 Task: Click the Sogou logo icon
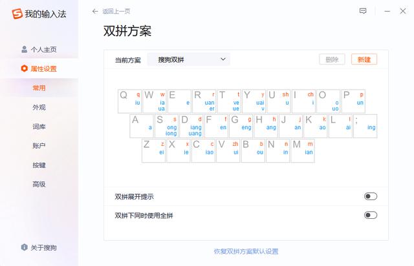pos(17,14)
